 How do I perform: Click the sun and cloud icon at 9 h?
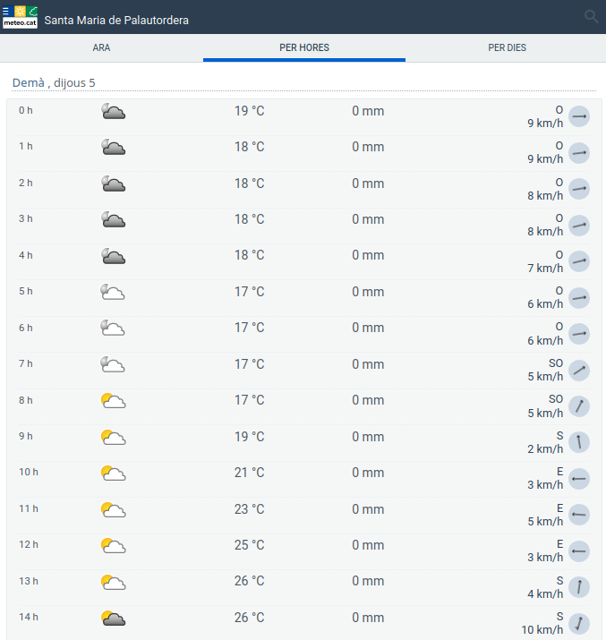113,437
